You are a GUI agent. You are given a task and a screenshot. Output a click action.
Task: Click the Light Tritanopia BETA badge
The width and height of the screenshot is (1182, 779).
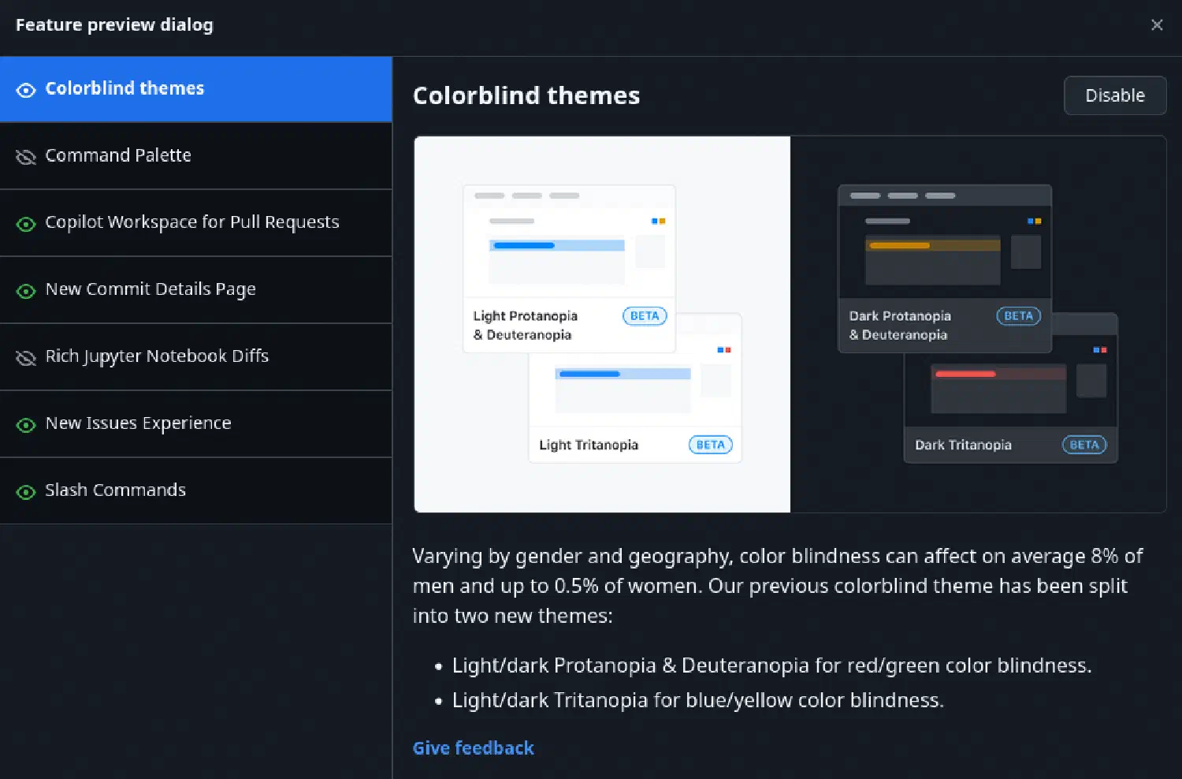(710, 445)
